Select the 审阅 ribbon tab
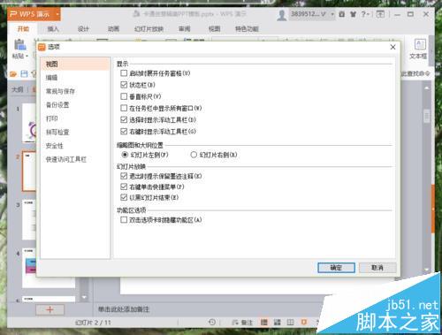442x335 pixels. tap(185, 29)
